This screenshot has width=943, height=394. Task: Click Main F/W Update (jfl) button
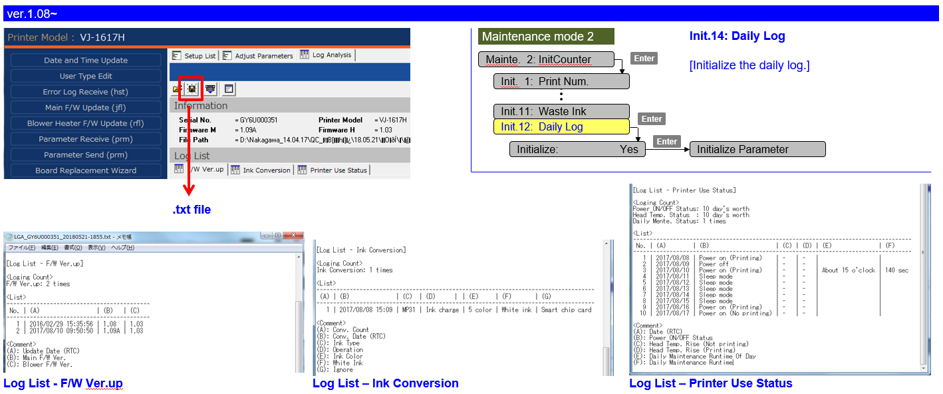coord(86,107)
